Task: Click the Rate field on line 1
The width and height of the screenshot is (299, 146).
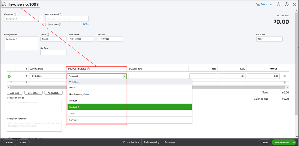Action: pos(232,76)
